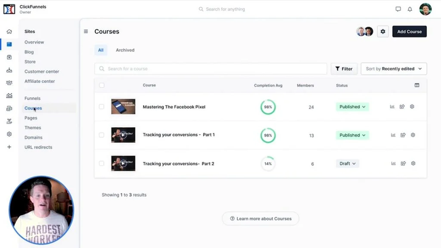Open the courses settings gear button
This screenshot has width=441, height=248.
[x=383, y=31]
